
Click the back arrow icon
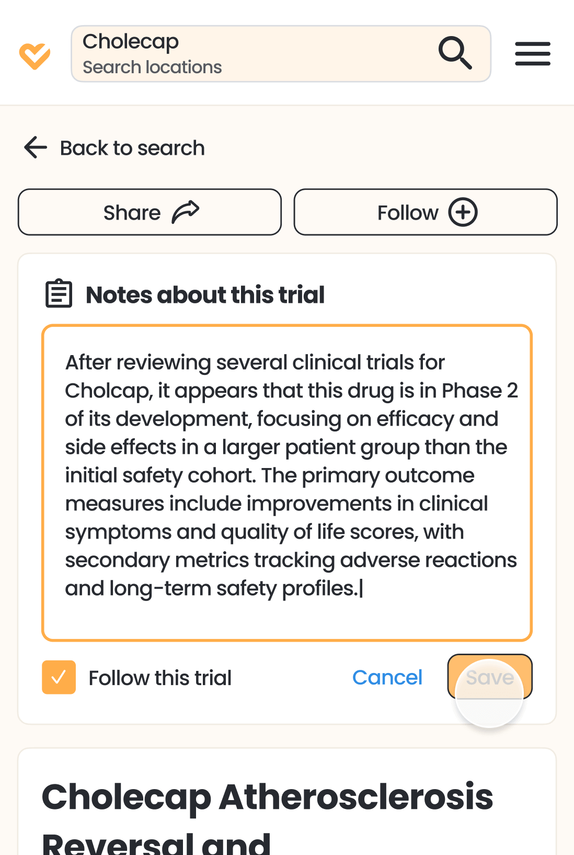click(x=36, y=147)
